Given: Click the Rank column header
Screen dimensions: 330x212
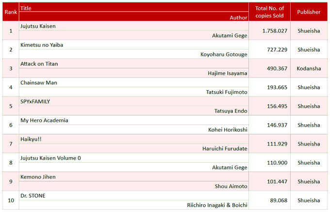Looking at the screenshot, I should 11,12.
